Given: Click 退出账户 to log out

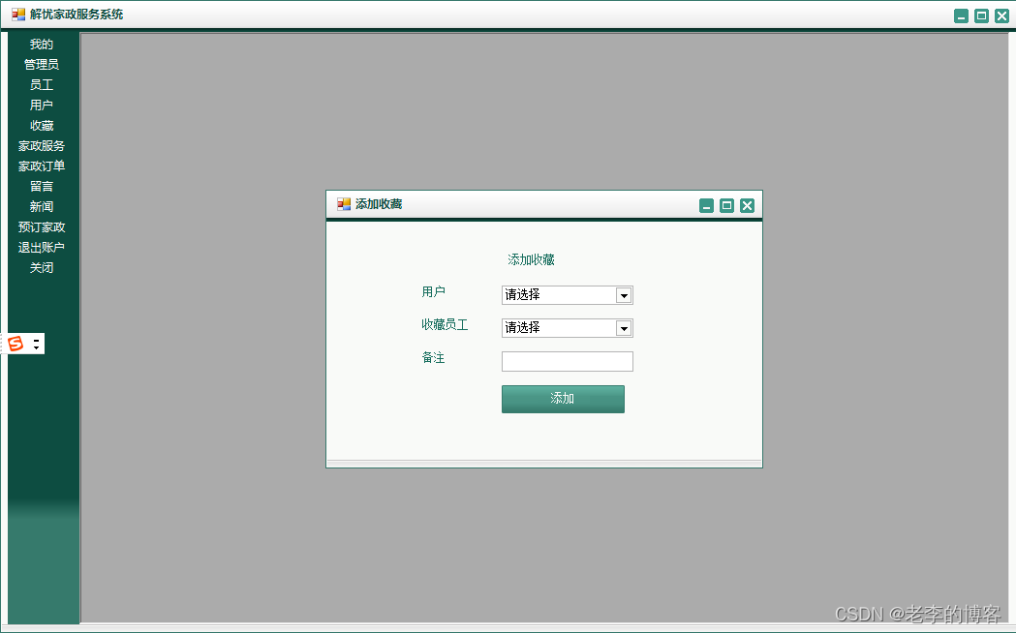Looking at the screenshot, I should pos(42,247).
